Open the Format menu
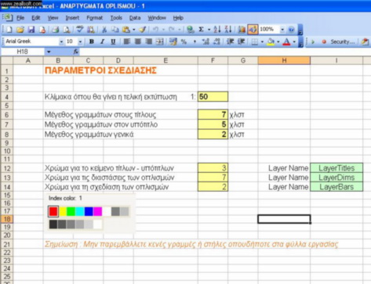This screenshot has height=284, width=371. coord(94,18)
